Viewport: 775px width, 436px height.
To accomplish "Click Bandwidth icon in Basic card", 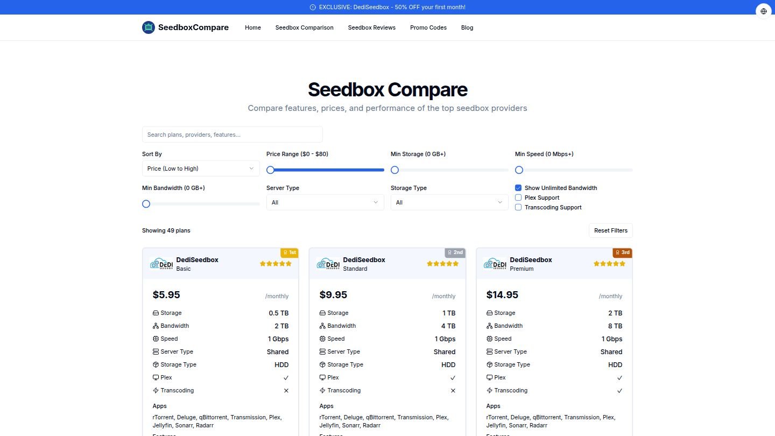I will coord(156,326).
